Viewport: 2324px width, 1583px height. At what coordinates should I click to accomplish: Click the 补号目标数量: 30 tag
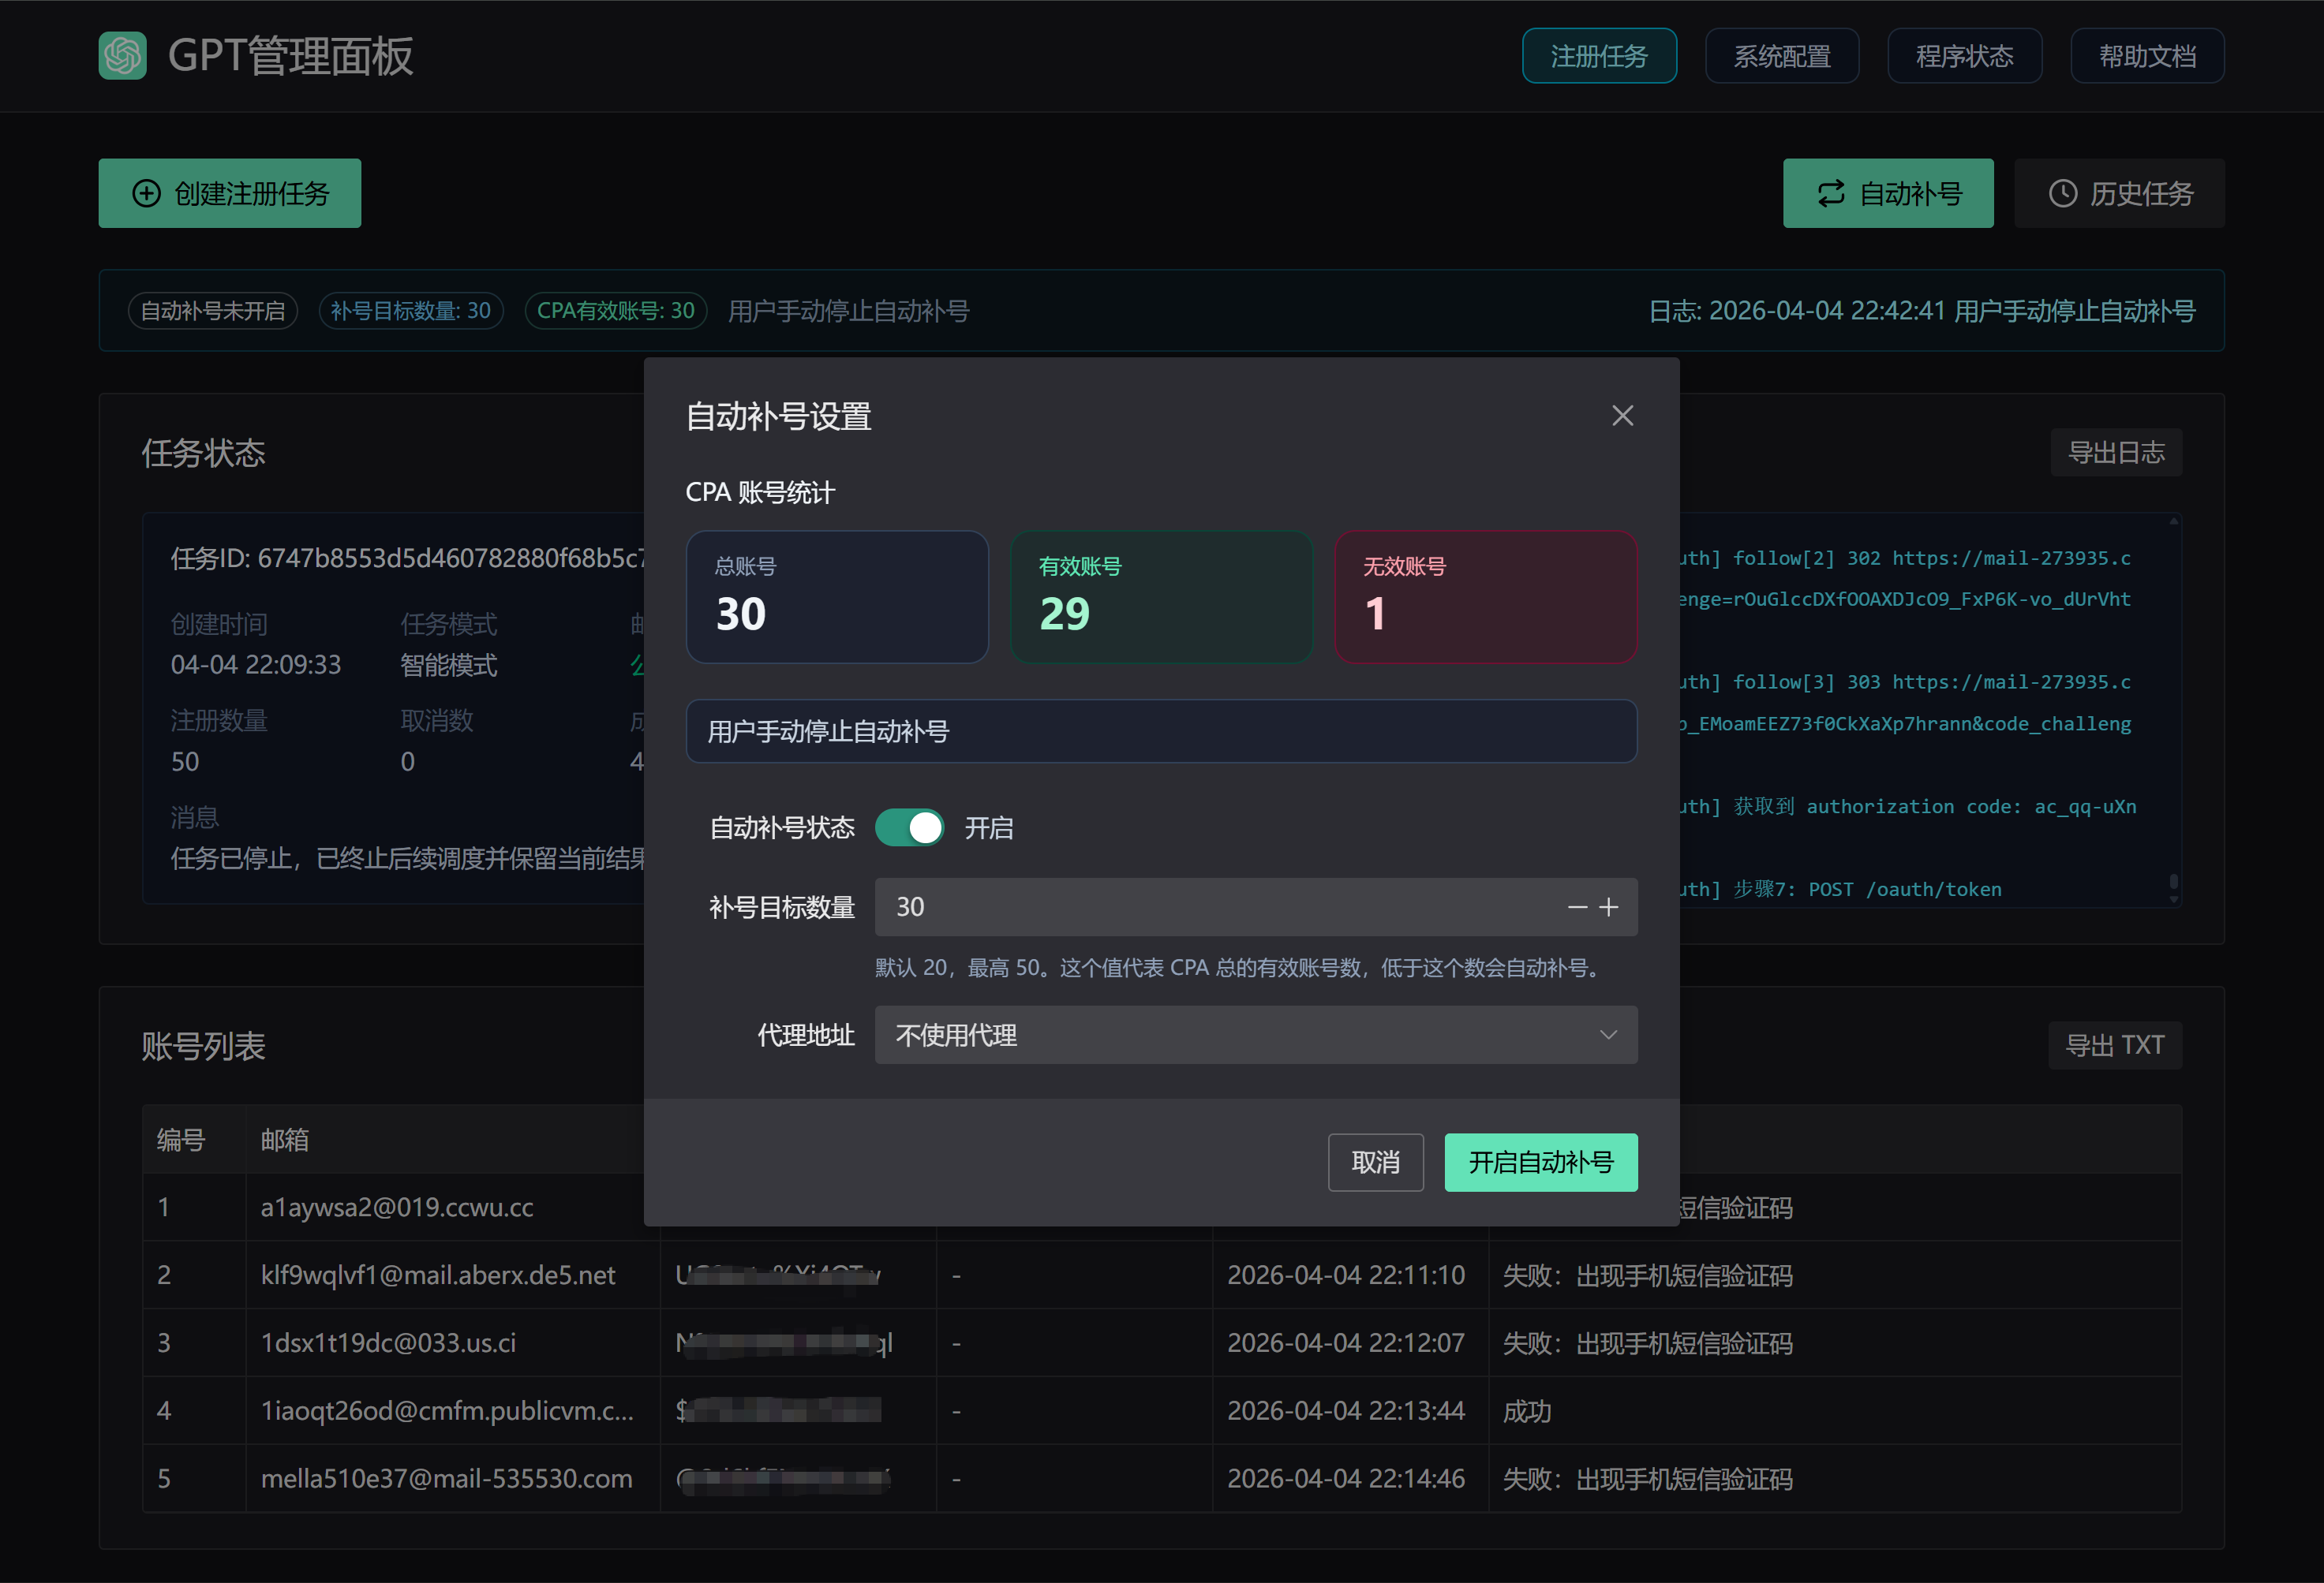click(x=411, y=311)
